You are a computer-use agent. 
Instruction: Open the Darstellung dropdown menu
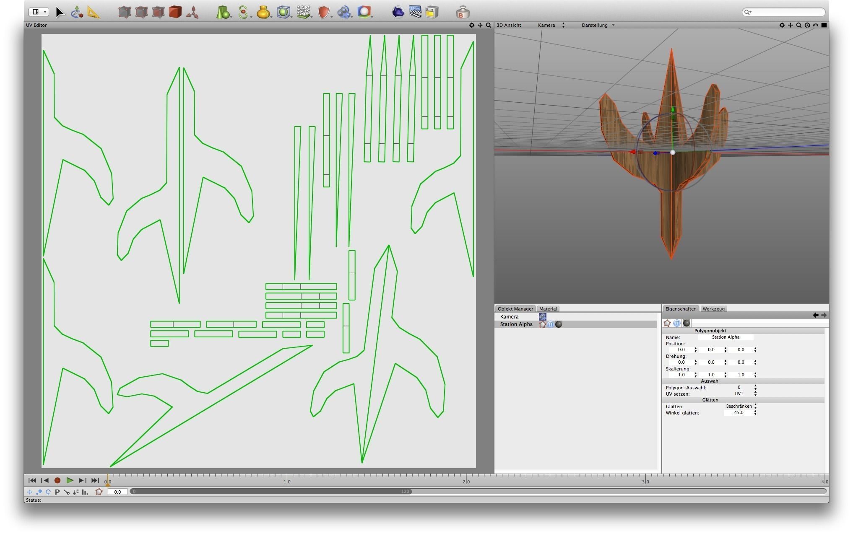coord(598,25)
